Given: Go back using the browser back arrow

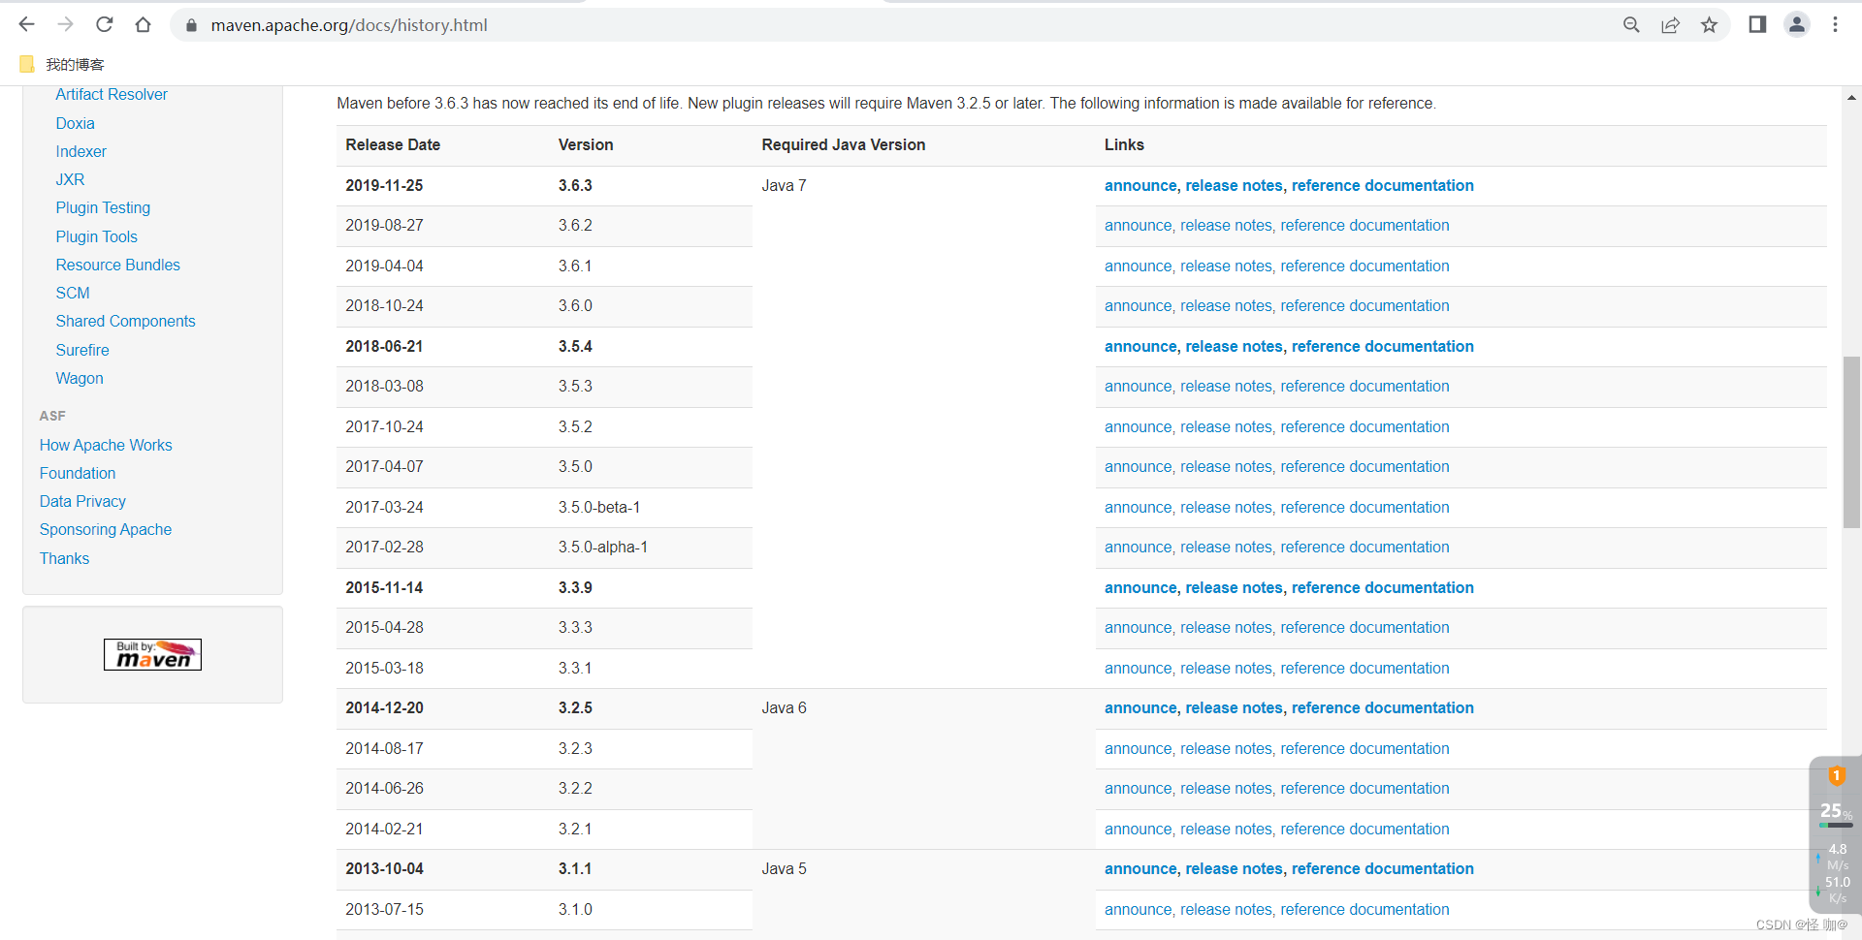Looking at the screenshot, I should click(26, 24).
